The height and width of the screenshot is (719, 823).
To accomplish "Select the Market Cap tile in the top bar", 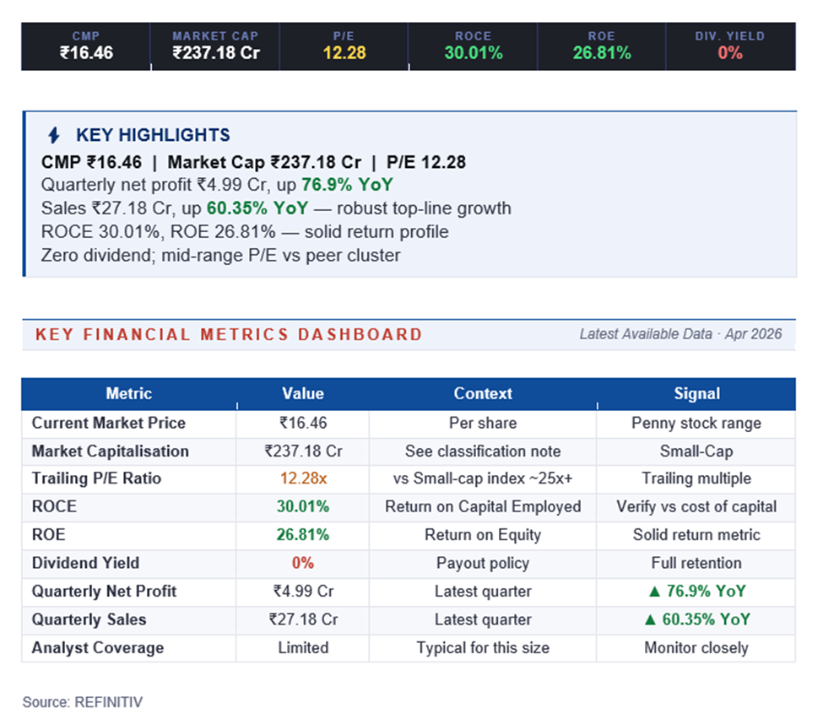I will click(x=215, y=46).
